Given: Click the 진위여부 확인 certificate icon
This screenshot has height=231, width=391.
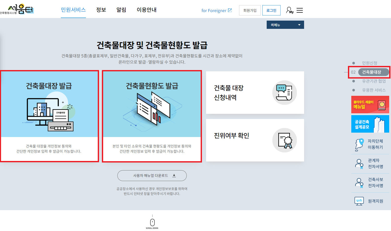Looking at the screenshot, I should click(x=284, y=140).
